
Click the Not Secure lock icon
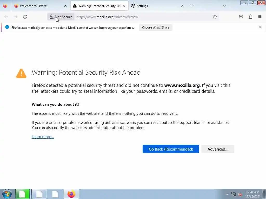[51, 17]
